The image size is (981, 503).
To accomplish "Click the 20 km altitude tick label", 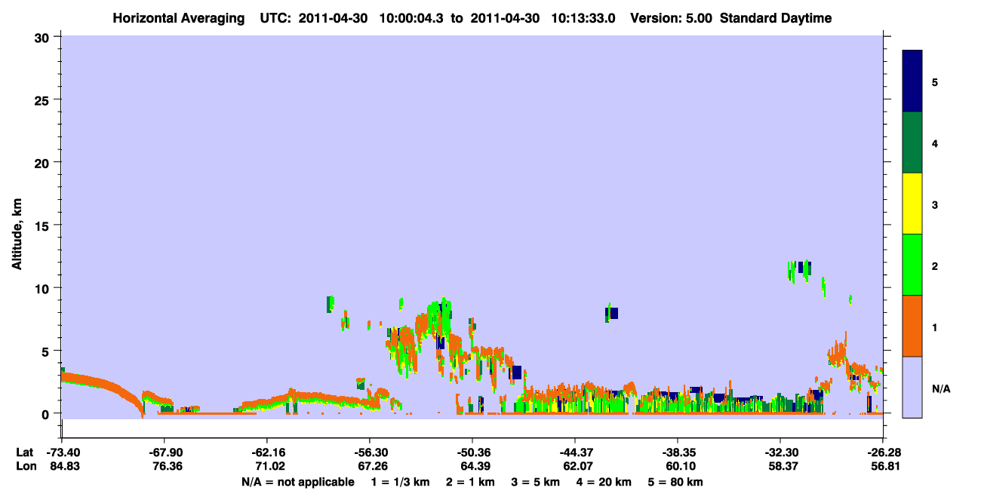I will 43,162.
